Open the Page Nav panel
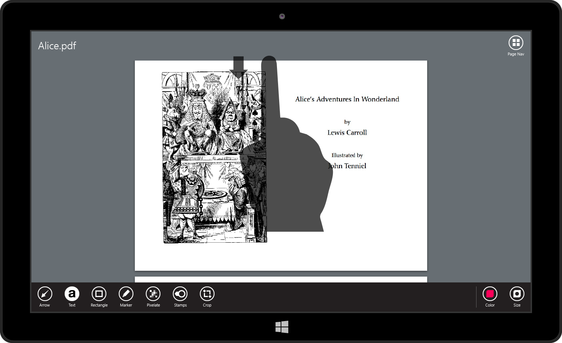The image size is (562, 343). point(516,43)
